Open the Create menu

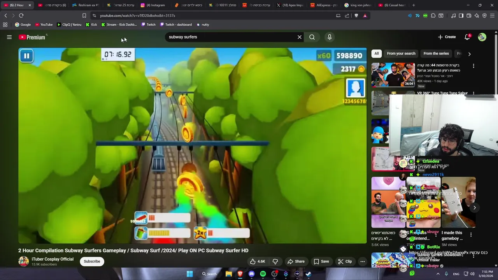click(447, 37)
